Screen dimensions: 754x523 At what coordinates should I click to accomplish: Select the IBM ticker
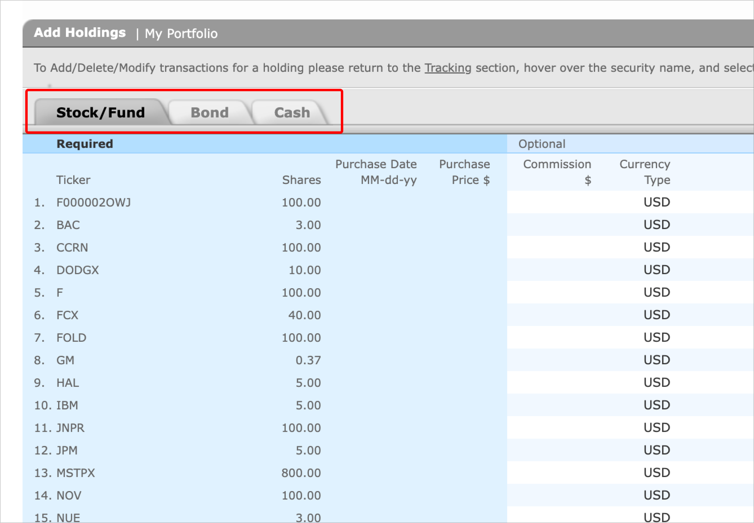(x=67, y=405)
